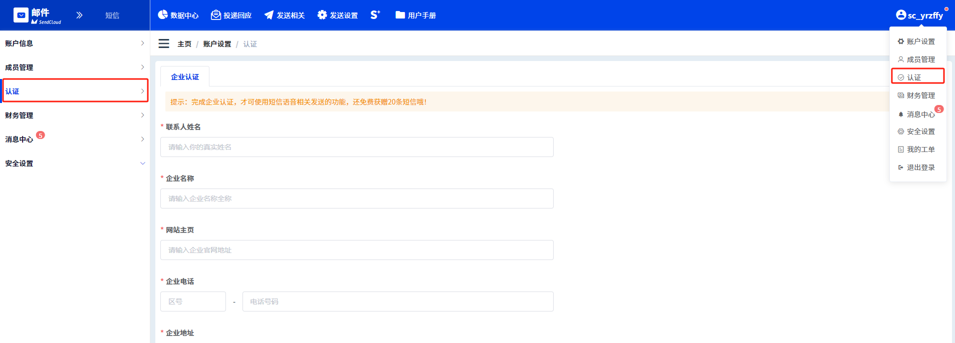
Task: Focus the 区号 area code field
Action: click(x=193, y=301)
